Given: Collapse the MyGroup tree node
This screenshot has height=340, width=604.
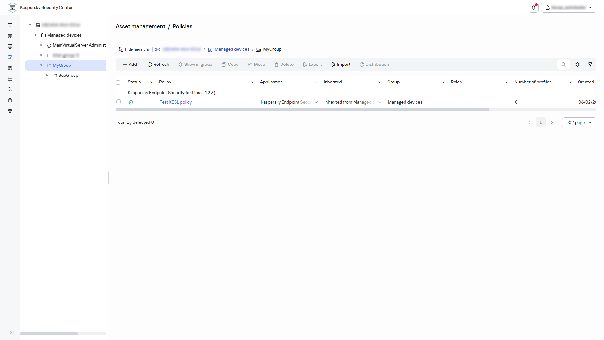Looking at the screenshot, I should tap(41, 65).
